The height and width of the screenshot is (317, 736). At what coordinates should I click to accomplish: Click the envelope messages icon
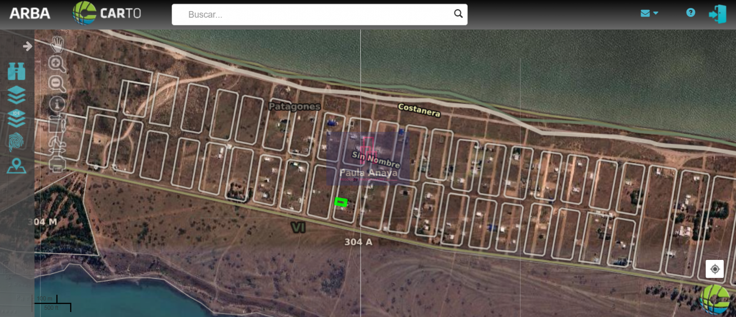tap(645, 13)
